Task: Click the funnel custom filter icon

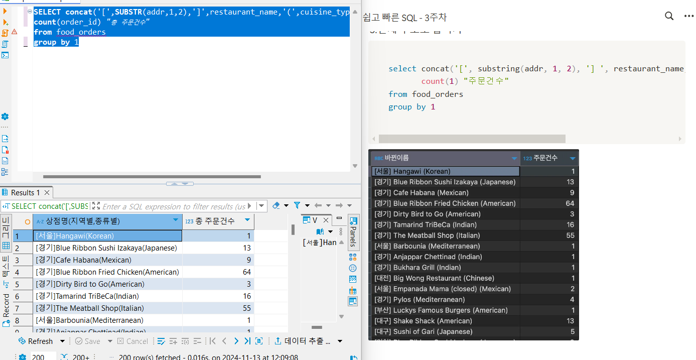Action: click(x=297, y=205)
